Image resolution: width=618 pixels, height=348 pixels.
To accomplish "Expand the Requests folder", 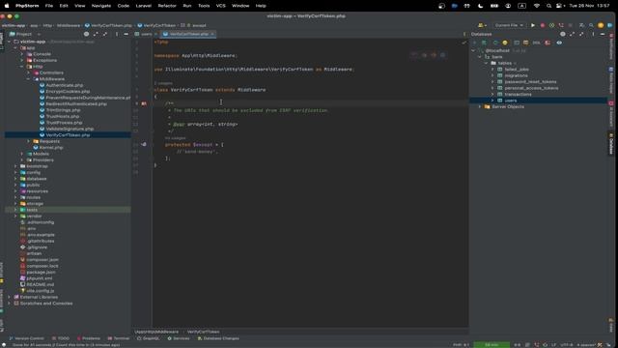I will (28, 141).
